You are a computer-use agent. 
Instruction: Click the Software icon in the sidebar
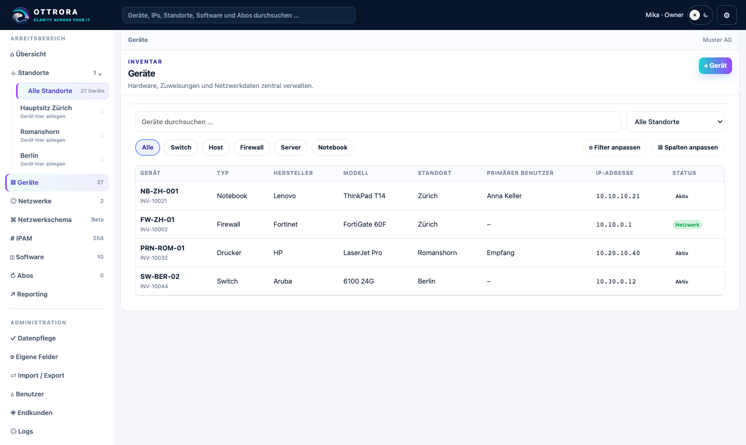pos(12,257)
